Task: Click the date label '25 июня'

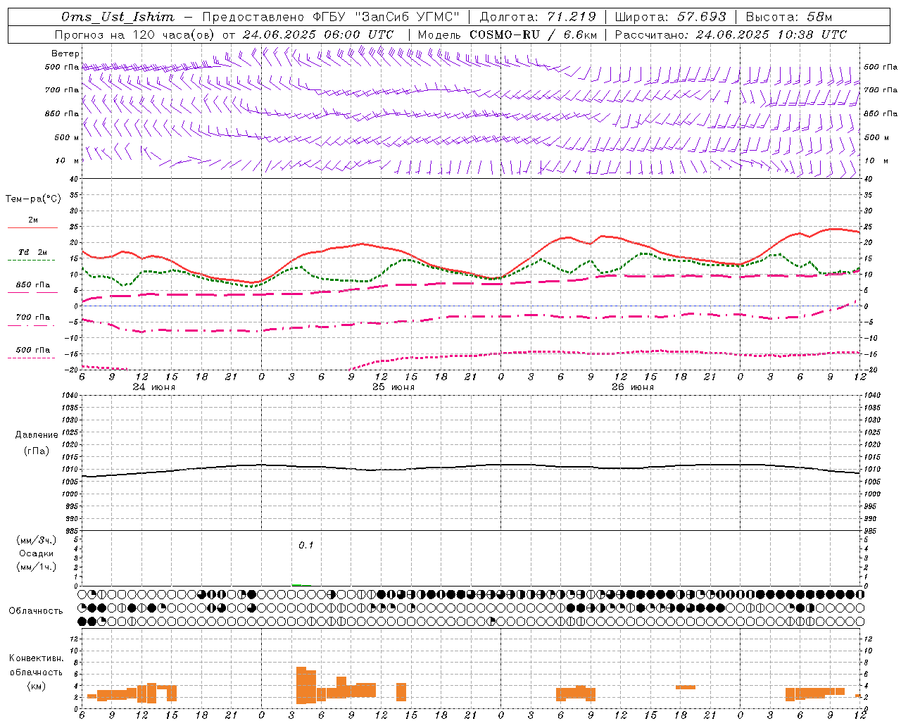Action: pos(393,387)
